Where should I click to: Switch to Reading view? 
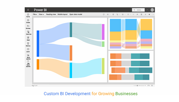(x=51, y=14)
